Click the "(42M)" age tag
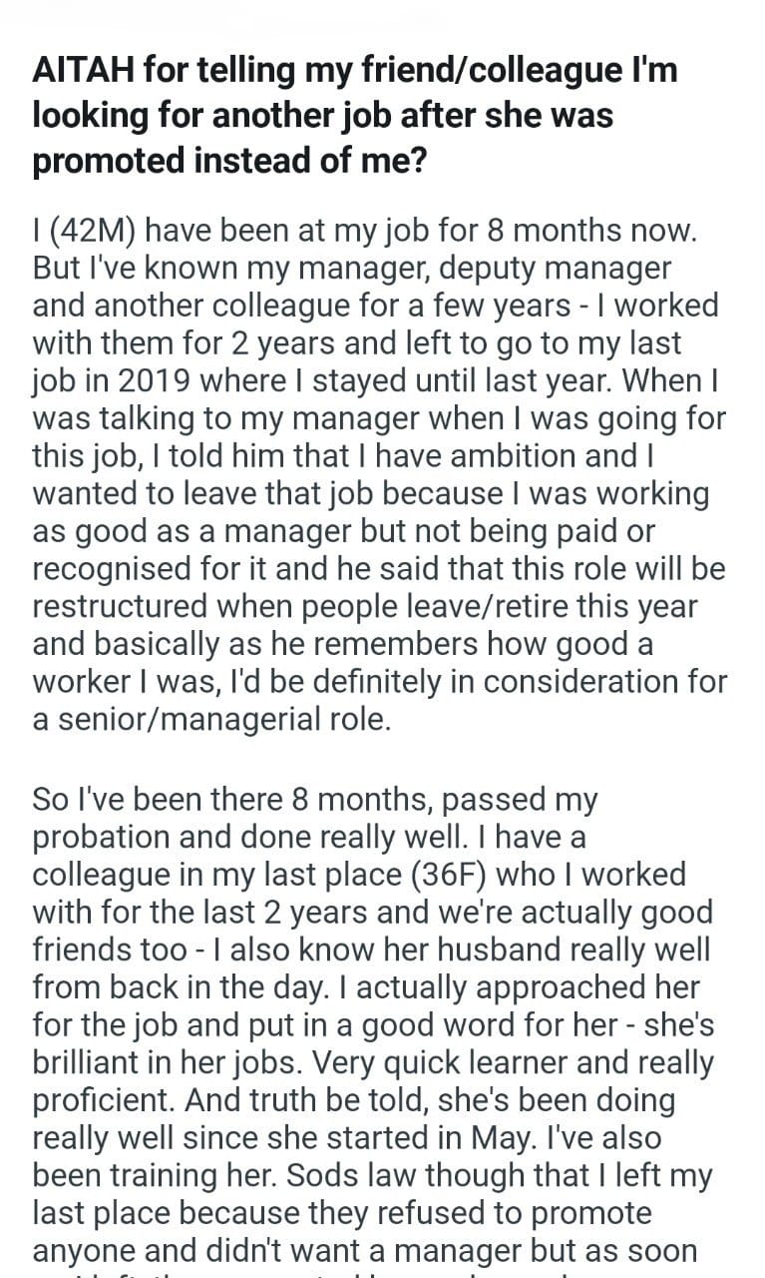Viewport: 765px width, 1278px height. [93, 230]
